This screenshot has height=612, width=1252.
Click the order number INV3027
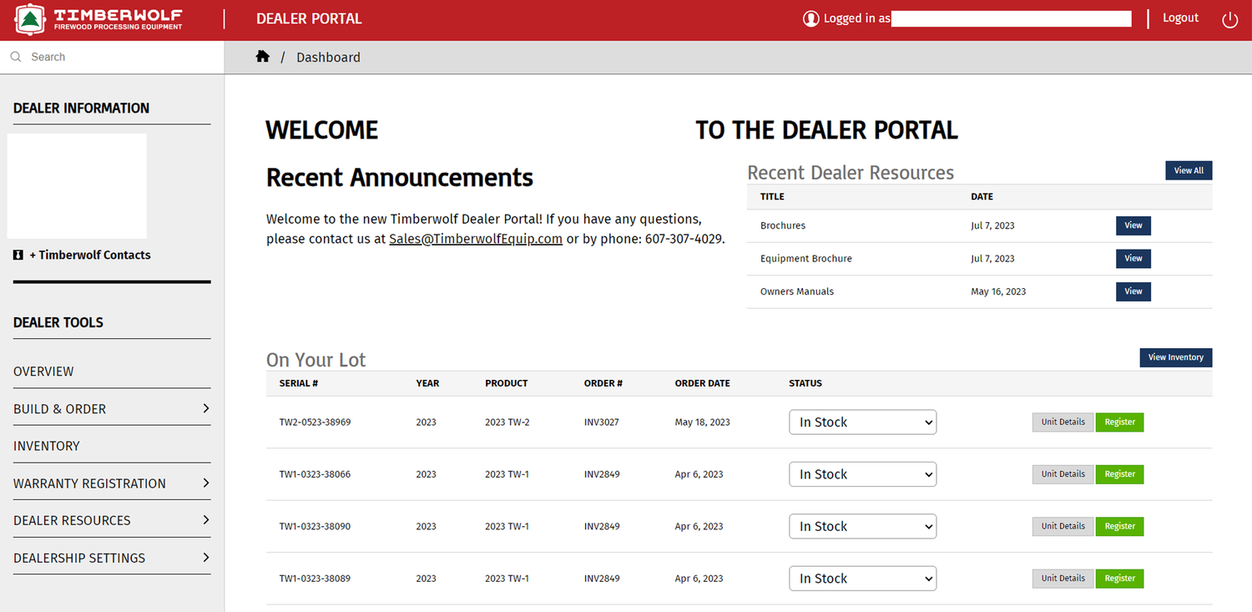pos(602,422)
